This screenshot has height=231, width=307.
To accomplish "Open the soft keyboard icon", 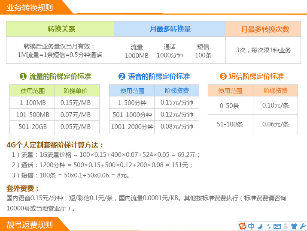I will 277,226.
